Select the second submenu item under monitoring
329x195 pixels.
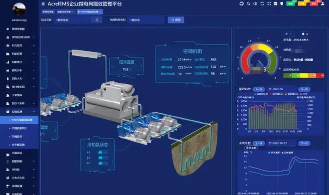coord(19,128)
